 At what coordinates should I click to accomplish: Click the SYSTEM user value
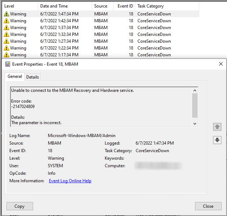tap(55, 166)
